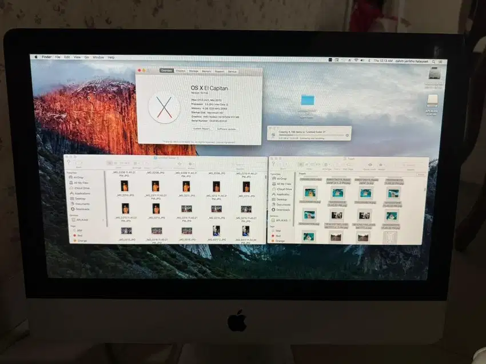Switch to the Memory tab in About This Mac
The width and height of the screenshot is (486, 364).
[206, 71]
